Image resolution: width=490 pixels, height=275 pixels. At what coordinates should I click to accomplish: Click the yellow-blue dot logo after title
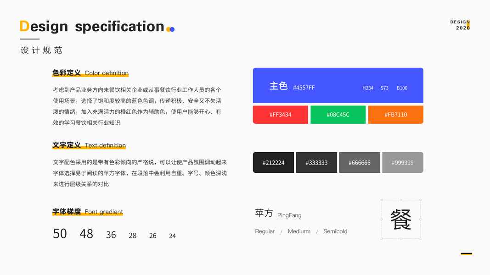[170, 29]
